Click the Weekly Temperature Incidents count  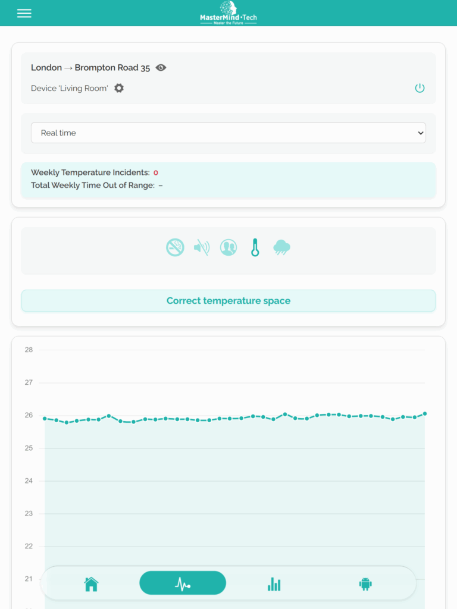click(x=156, y=172)
